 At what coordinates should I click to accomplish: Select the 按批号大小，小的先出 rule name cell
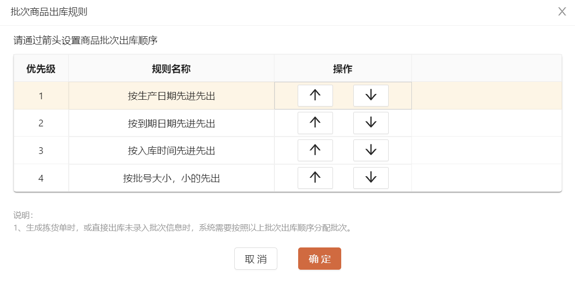tap(171, 179)
